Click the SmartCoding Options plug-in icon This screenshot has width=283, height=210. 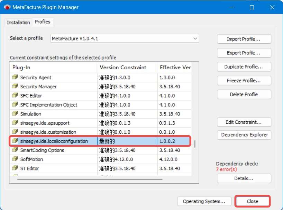pos(15,150)
